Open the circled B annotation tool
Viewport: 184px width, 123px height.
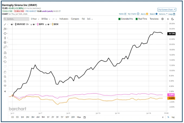[x=5, y=42]
